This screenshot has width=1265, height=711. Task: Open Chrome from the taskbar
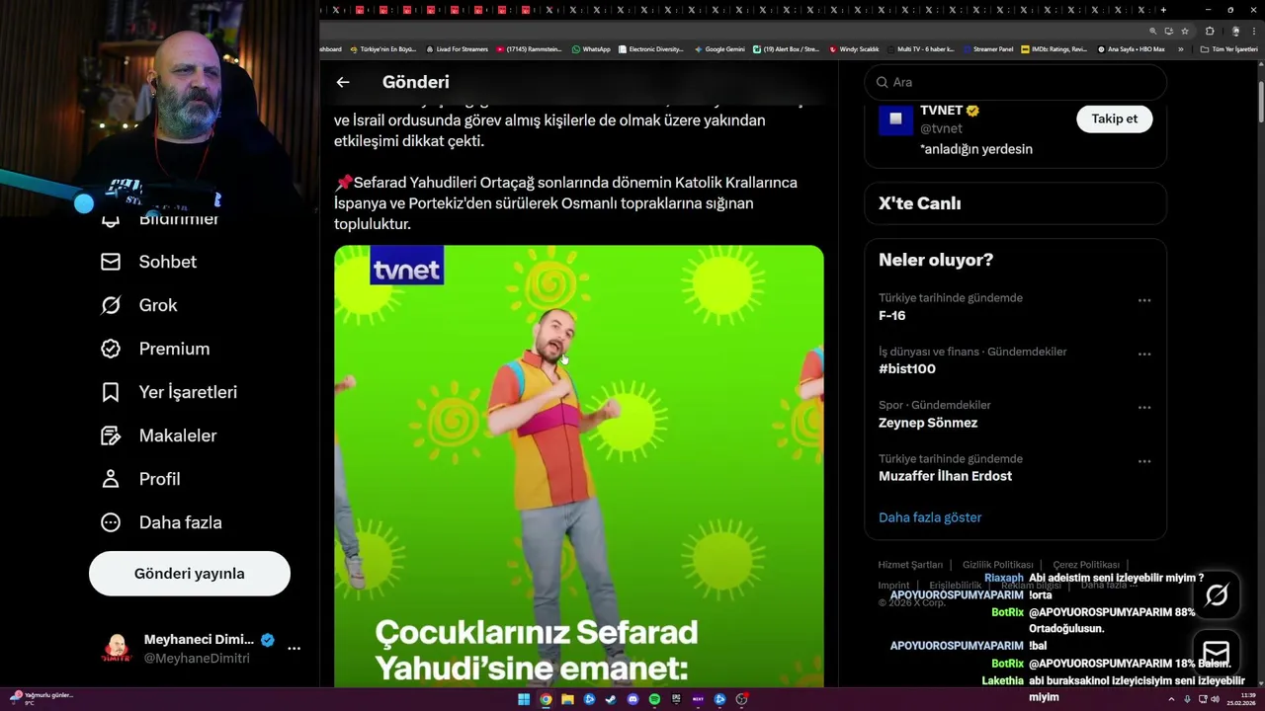click(x=546, y=699)
